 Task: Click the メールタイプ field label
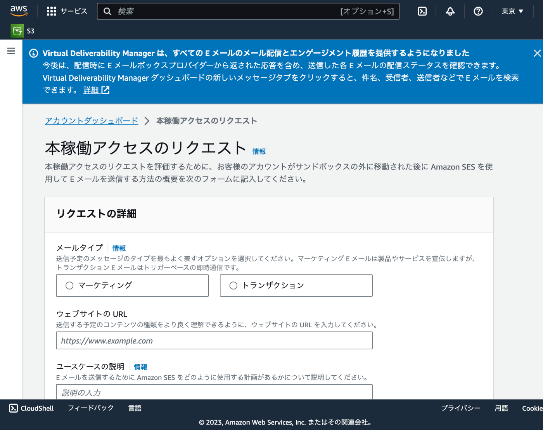[80, 248]
